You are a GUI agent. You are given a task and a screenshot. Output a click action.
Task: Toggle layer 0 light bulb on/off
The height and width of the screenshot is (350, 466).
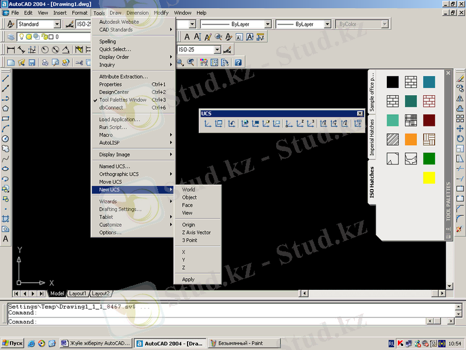21,37
